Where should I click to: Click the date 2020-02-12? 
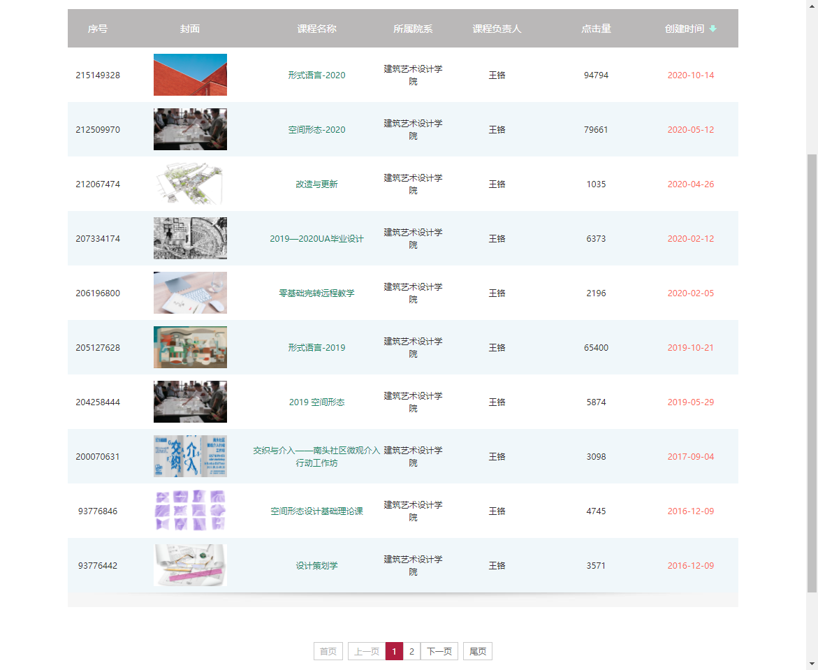click(x=691, y=238)
